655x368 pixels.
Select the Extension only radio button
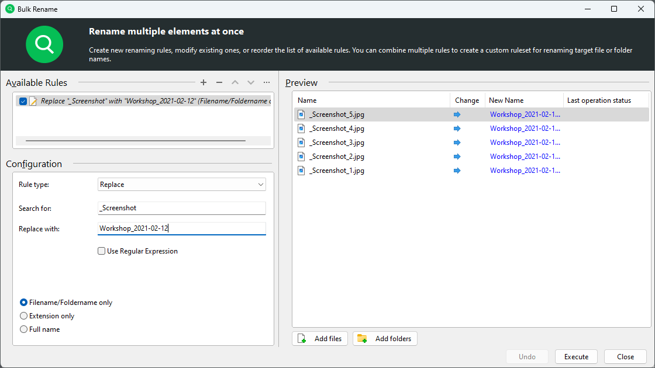(x=24, y=316)
